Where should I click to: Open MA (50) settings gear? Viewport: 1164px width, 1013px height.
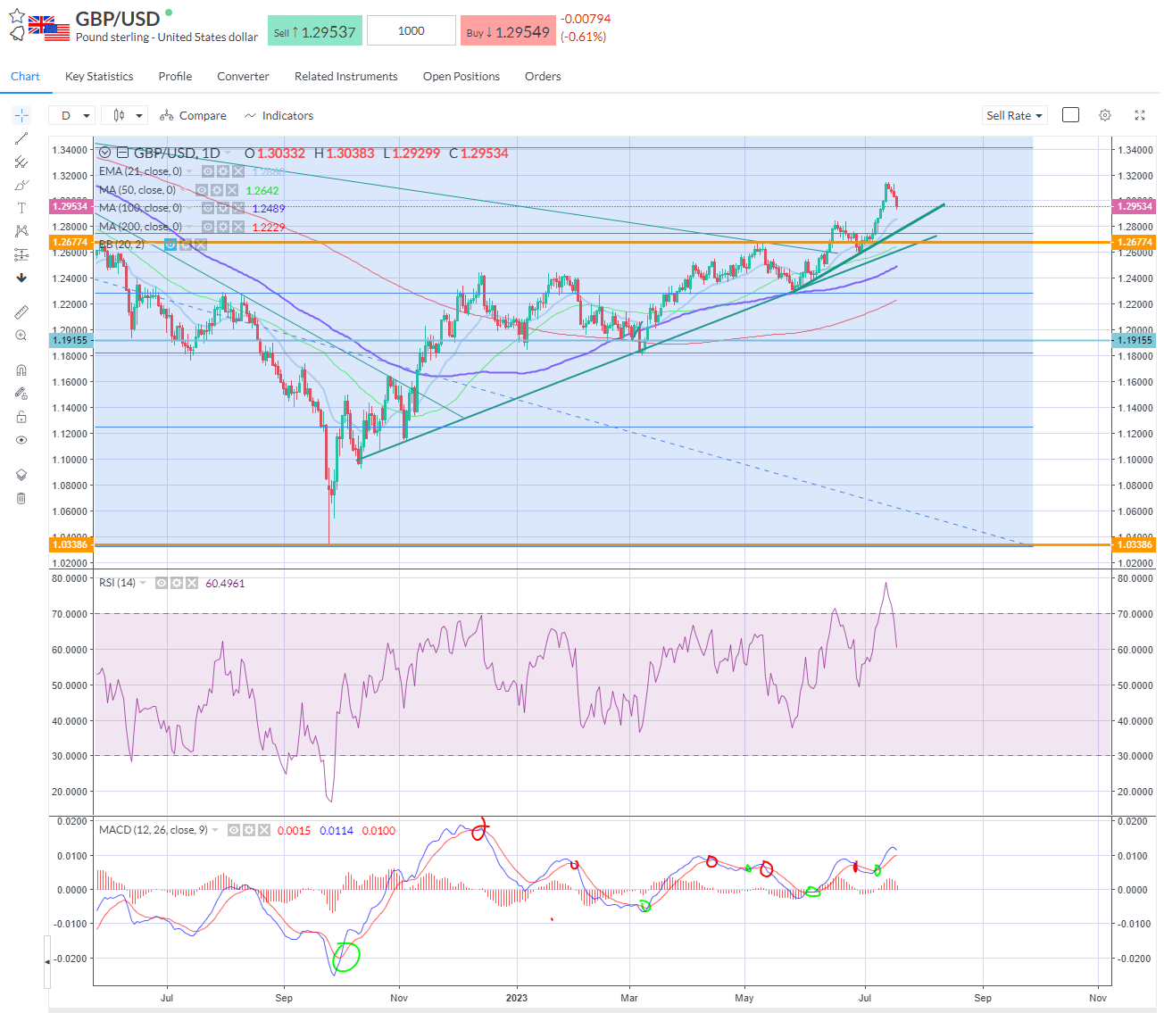[217, 190]
